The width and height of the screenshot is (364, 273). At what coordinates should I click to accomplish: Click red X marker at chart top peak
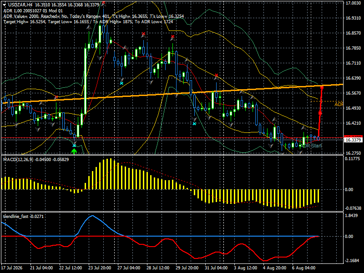coord(104,3)
